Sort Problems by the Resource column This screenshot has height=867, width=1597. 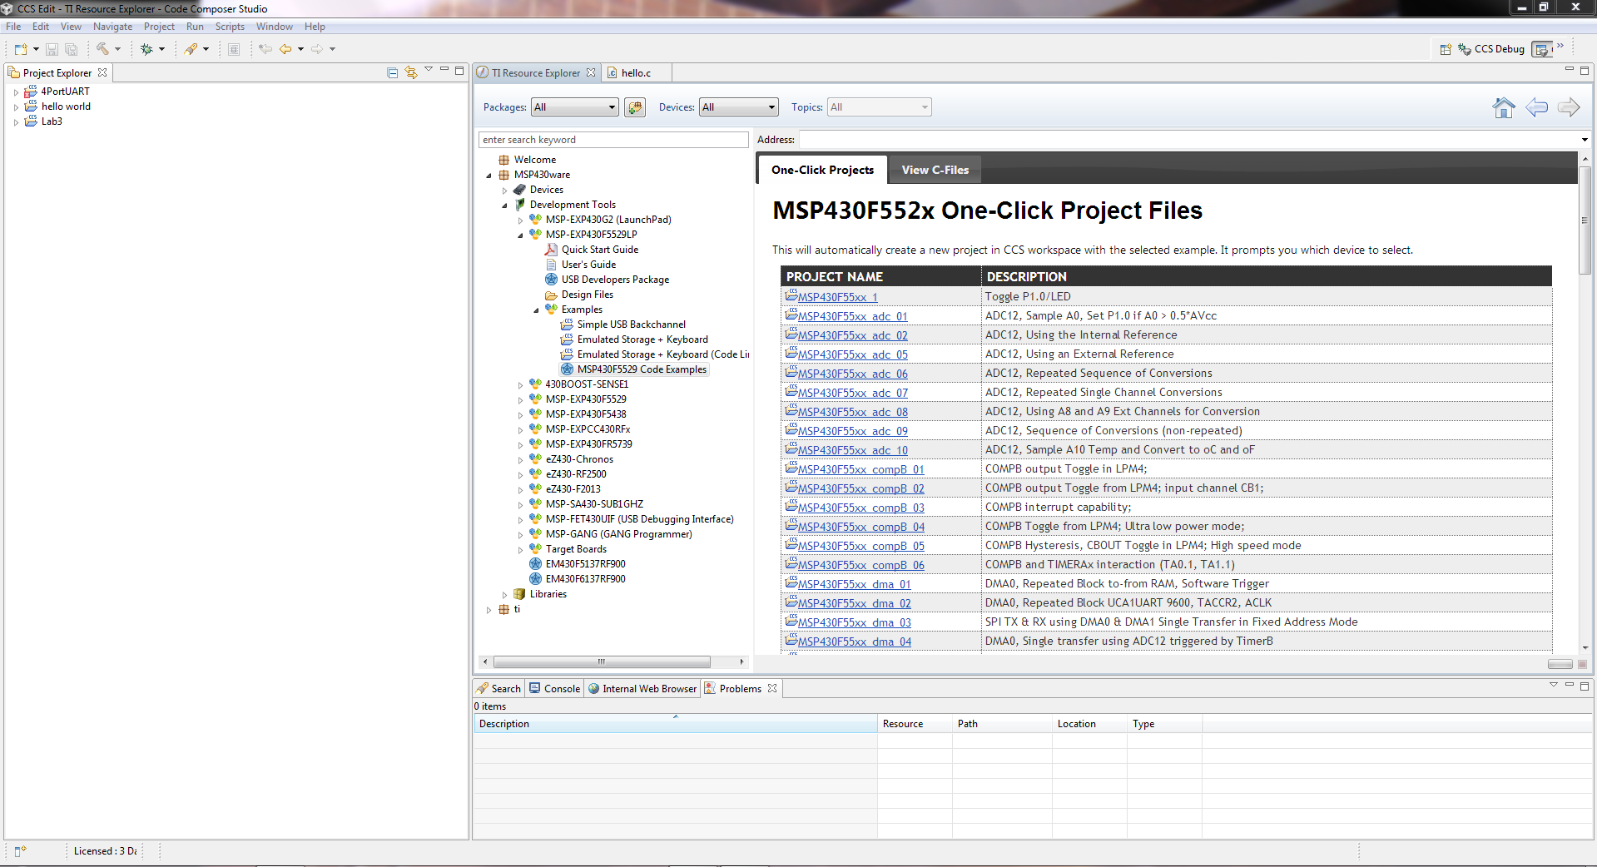pos(915,724)
